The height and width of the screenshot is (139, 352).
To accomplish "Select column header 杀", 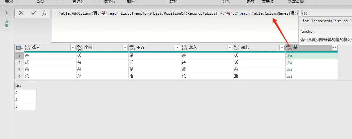I will (x=295, y=48).
